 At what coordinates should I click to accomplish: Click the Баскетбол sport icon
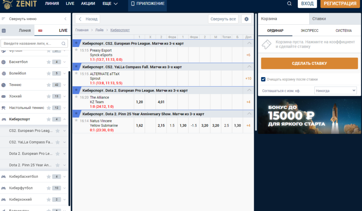click(4, 62)
